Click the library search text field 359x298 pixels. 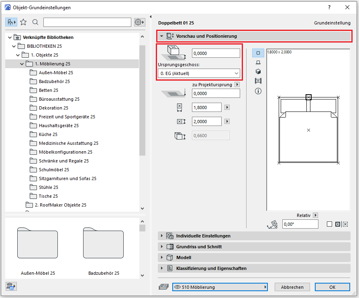point(87,22)
